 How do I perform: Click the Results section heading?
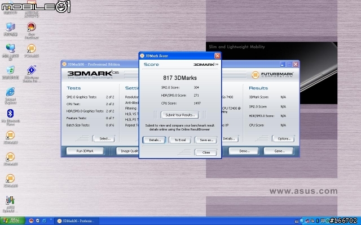tap(258, 88)
